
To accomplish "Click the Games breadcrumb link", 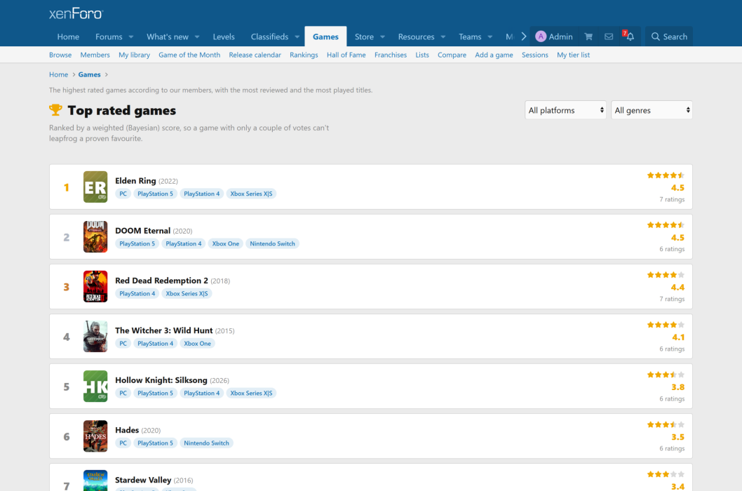I will pos(90,74).
